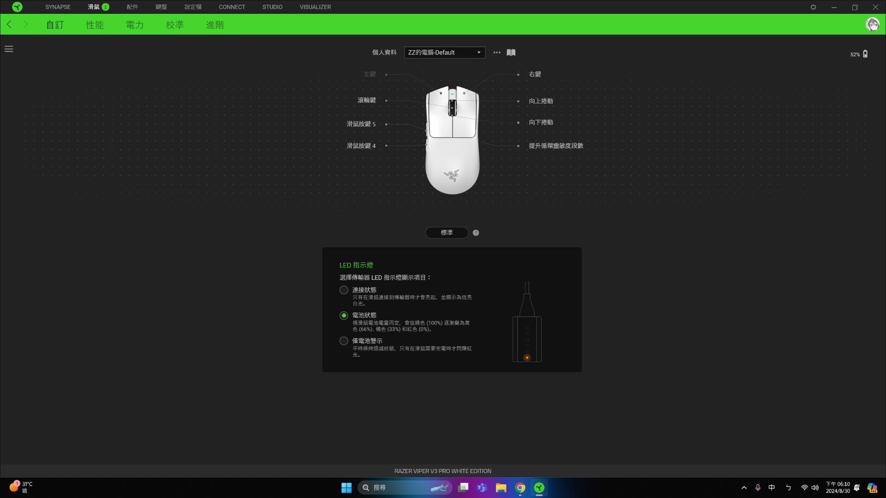Click the 標準 mode button

(x=446, y=233)
